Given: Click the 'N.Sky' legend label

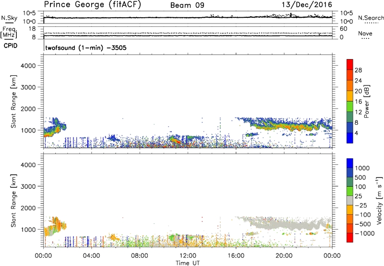Looking at the screenshot, I should tap(9, 18).
